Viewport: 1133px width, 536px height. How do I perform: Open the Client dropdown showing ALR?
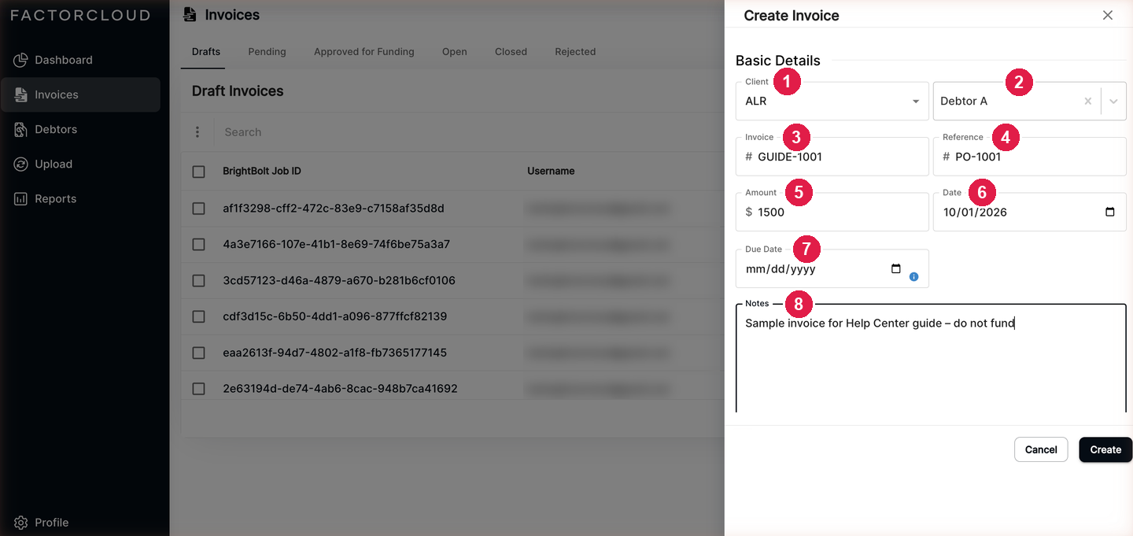[x=832, y=101]
